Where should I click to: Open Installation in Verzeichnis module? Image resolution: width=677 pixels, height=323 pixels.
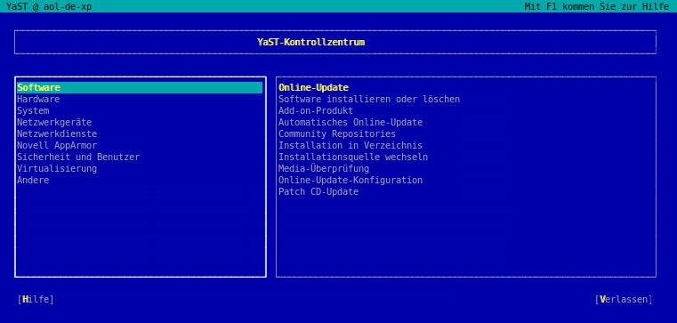(x=351, y=146)
